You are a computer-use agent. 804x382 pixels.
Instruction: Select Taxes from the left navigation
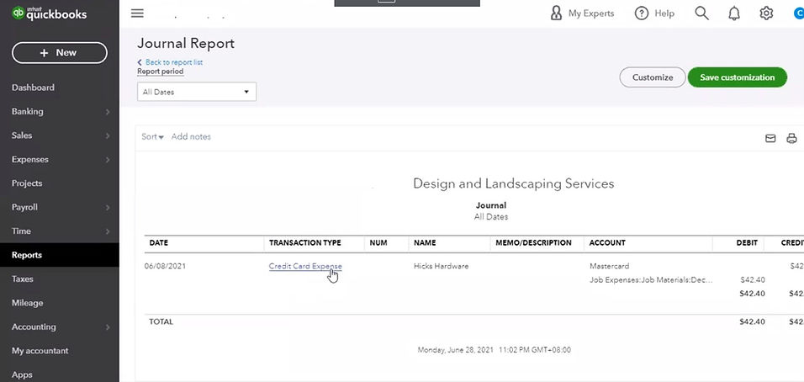tap(23, 279)
